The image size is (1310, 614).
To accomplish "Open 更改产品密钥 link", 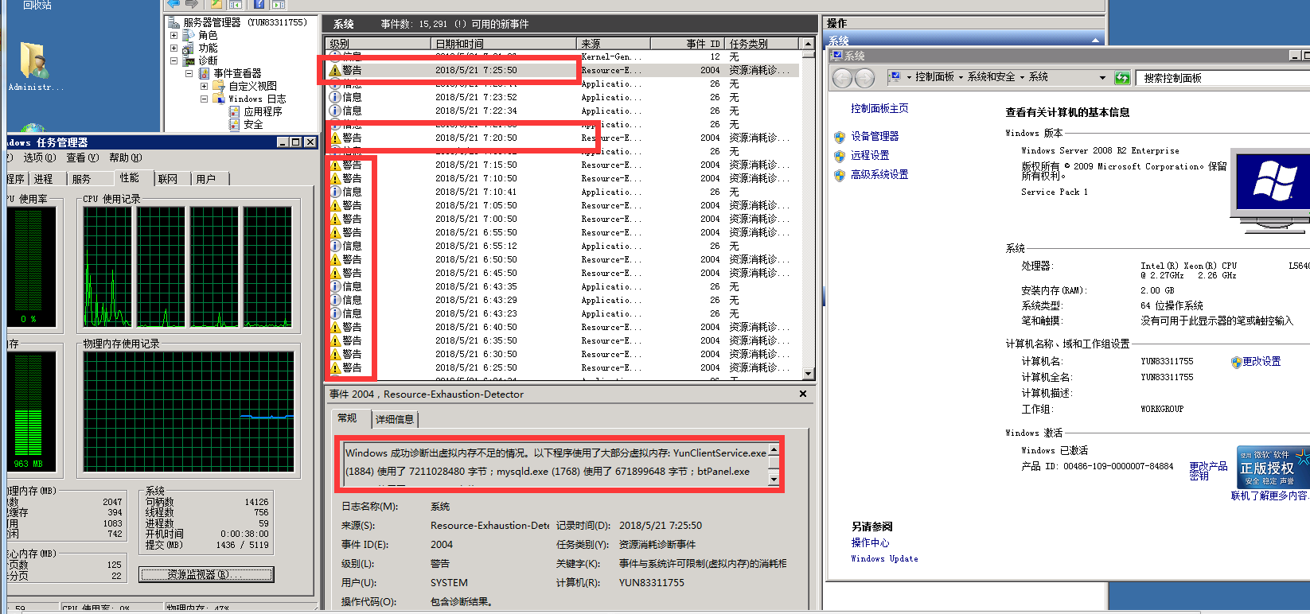I will (1208, 471).
